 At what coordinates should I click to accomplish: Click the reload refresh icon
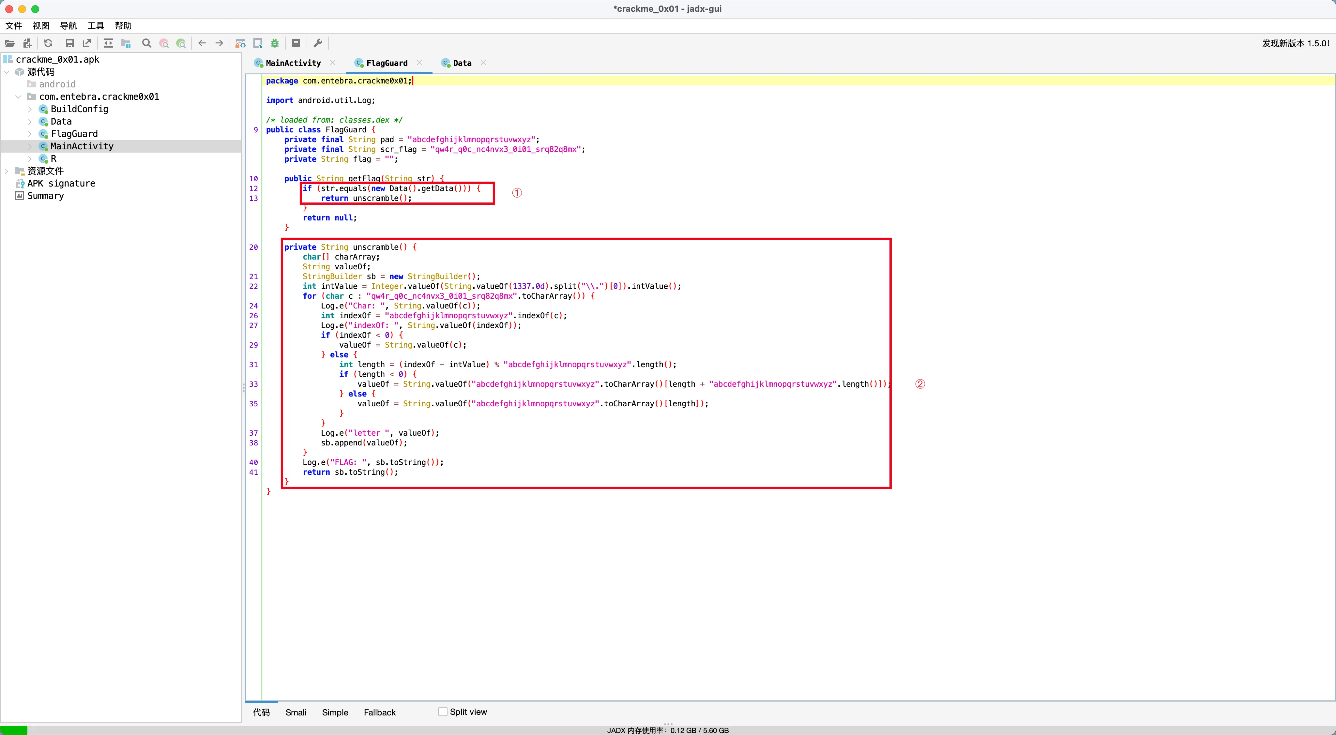(48, 43)
